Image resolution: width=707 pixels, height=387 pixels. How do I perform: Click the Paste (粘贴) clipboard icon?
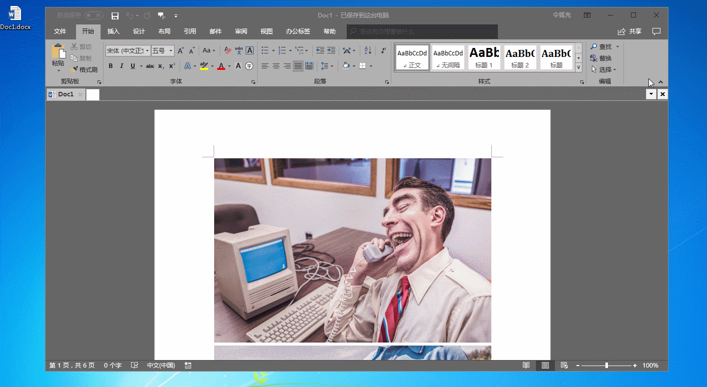click(59, 51)
